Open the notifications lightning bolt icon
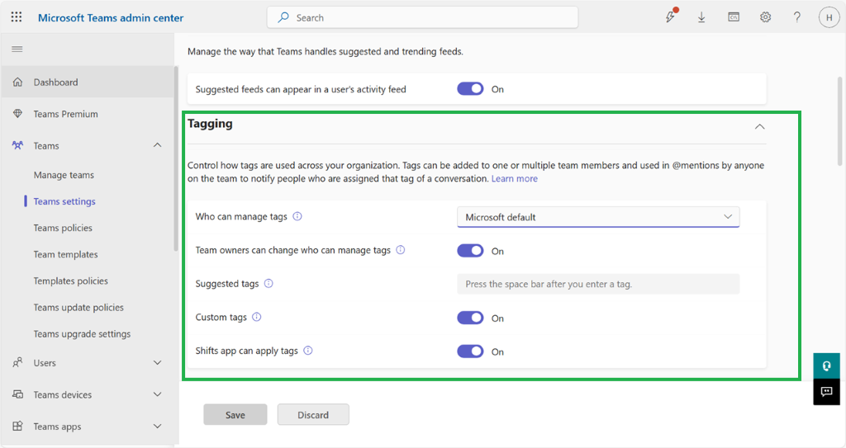 (670, 17)
